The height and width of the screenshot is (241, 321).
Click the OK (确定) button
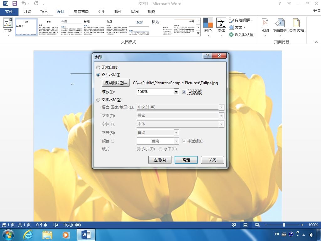(x=186, y=160)
